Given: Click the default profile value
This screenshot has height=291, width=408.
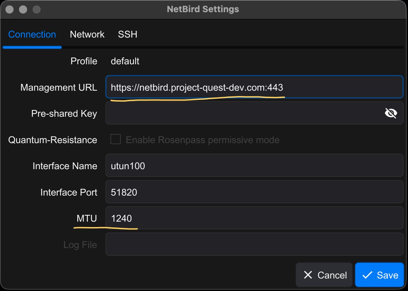Looking at the screenshot, I should coord(125,61).
